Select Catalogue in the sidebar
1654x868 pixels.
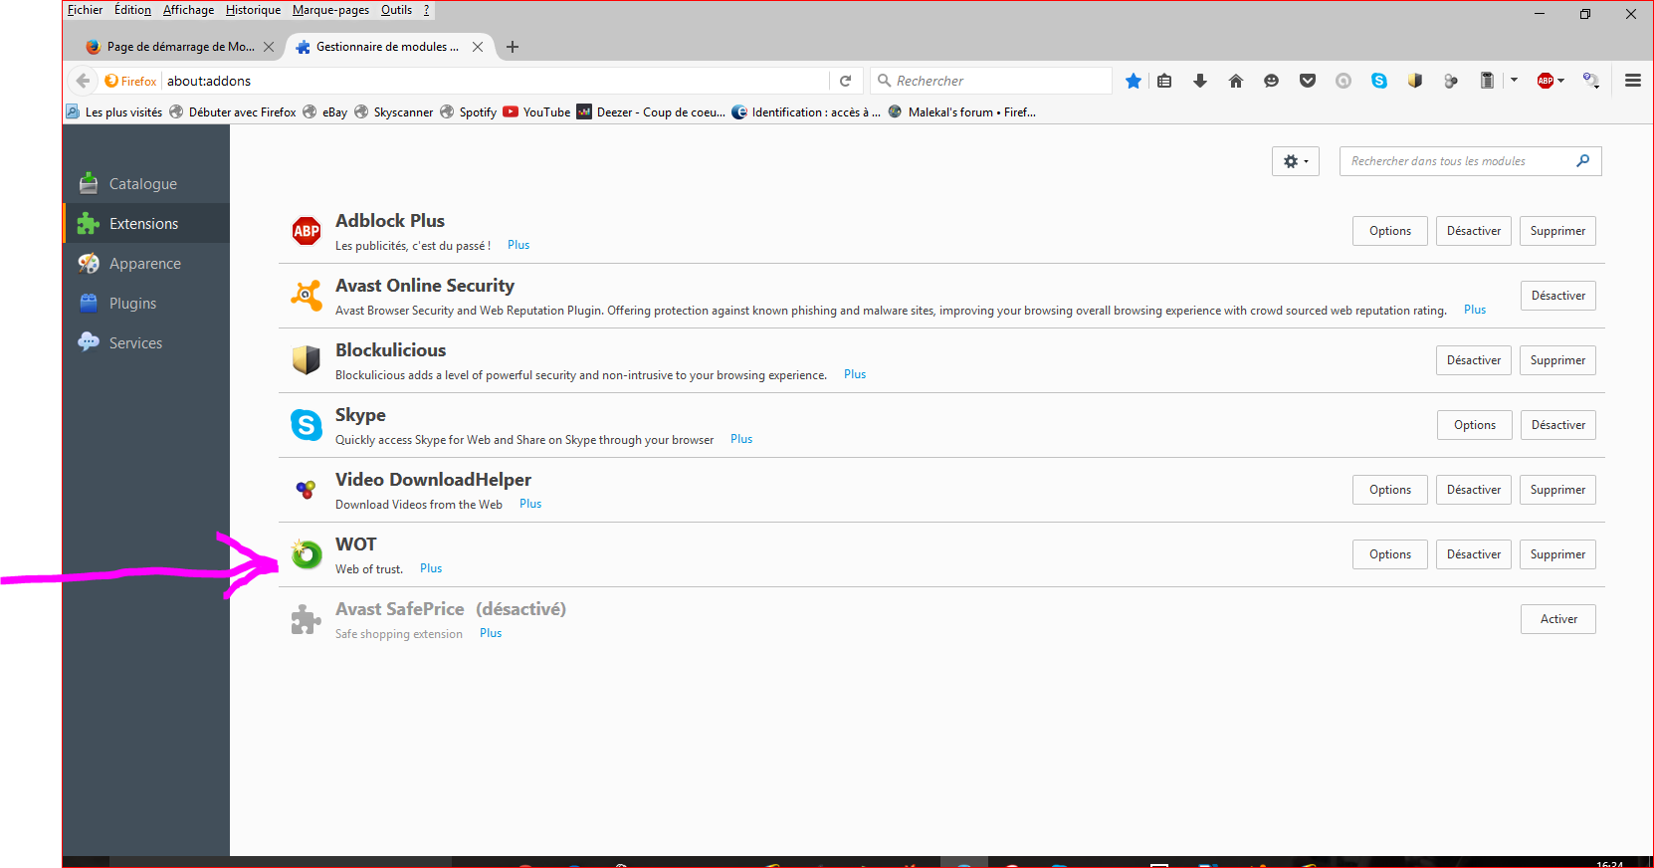coord(146,184)
